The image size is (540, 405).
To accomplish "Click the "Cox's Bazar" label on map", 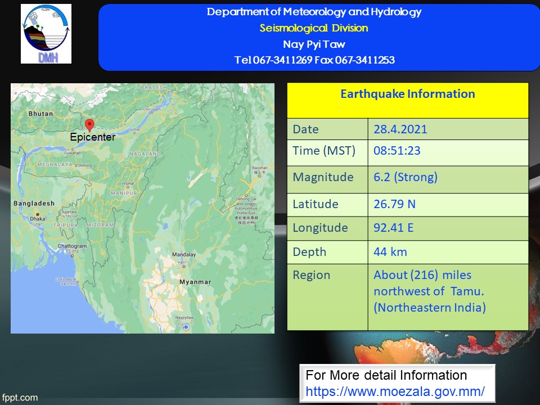I will coord(65,279).
